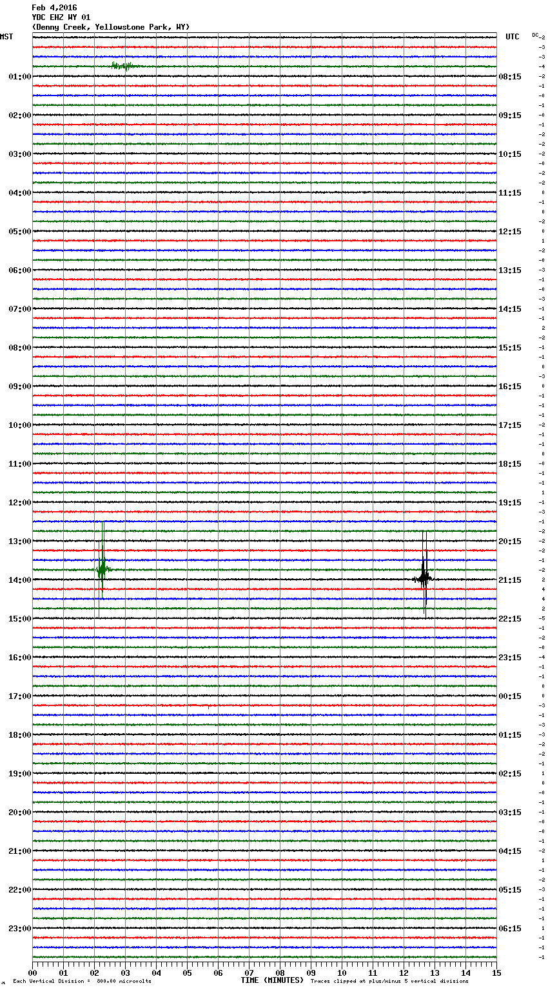
Task: Click the 02:15 UTC time label
Action: point(510,774)
